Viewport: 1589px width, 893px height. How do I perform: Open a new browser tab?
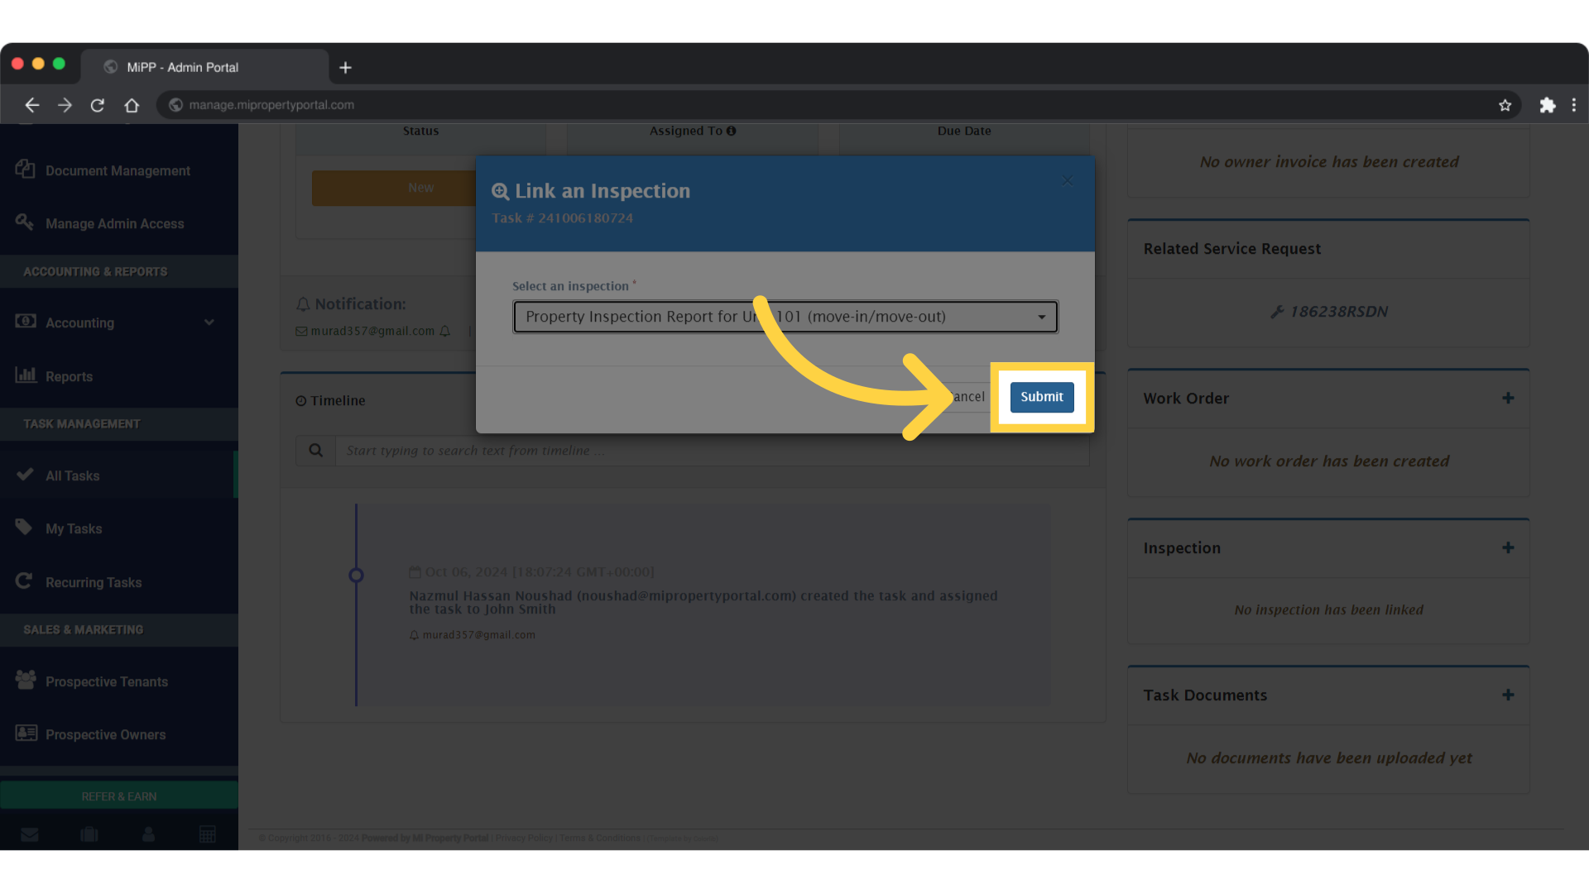point(346,68)
